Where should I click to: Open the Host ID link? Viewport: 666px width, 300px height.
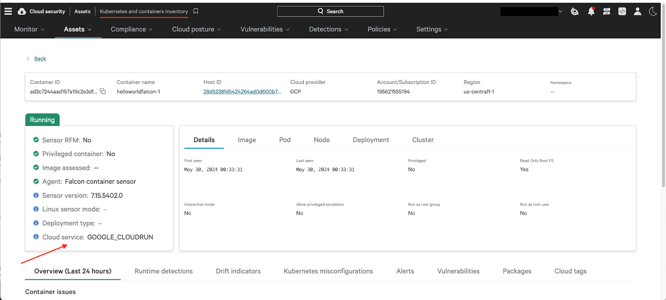pyautogui.click(x=242, y=92)
